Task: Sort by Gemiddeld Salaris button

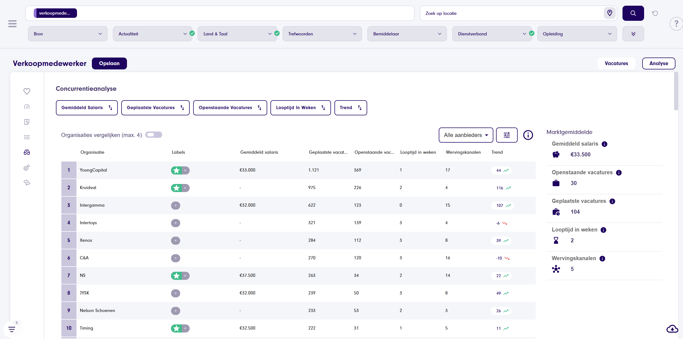Action: pyautogui.click(x=87, y=108)
